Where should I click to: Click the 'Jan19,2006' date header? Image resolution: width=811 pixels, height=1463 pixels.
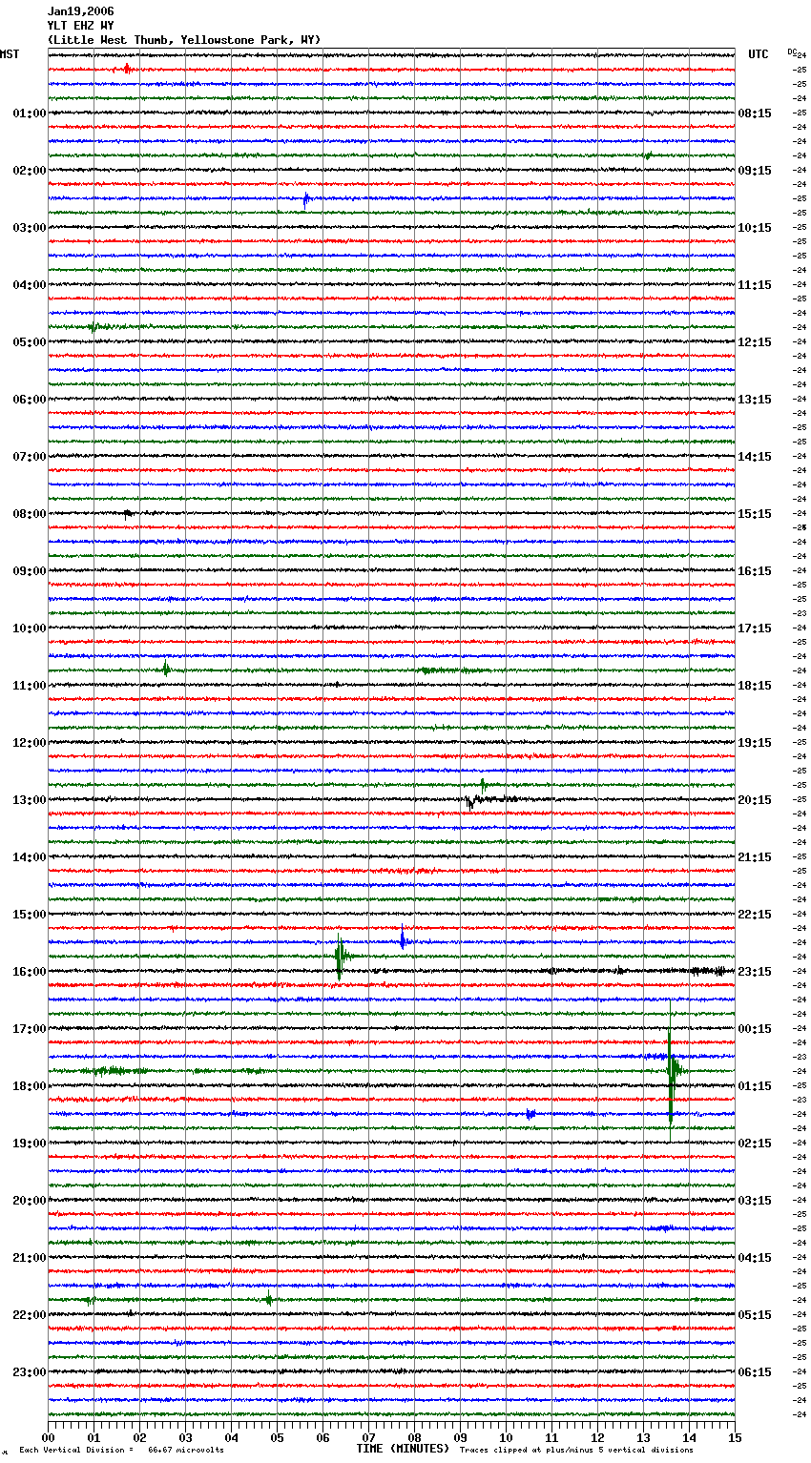[80, 11]
